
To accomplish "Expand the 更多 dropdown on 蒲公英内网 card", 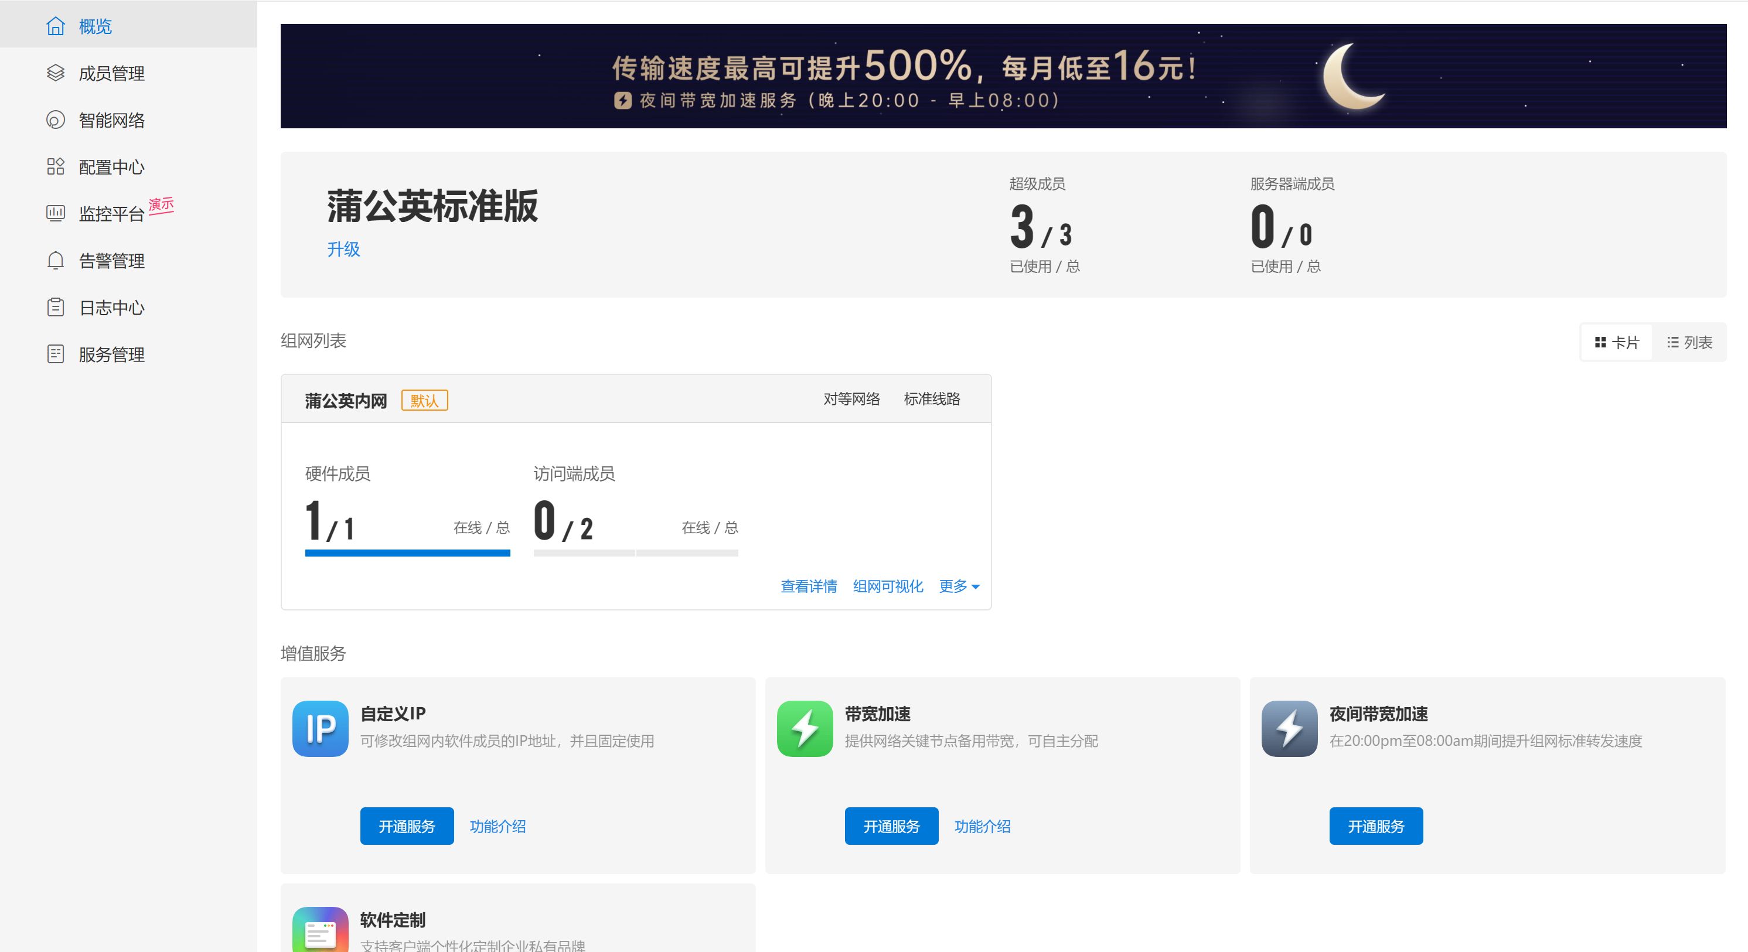I will pos(959,586).
